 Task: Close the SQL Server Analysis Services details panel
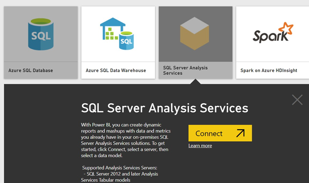(297, 100)
